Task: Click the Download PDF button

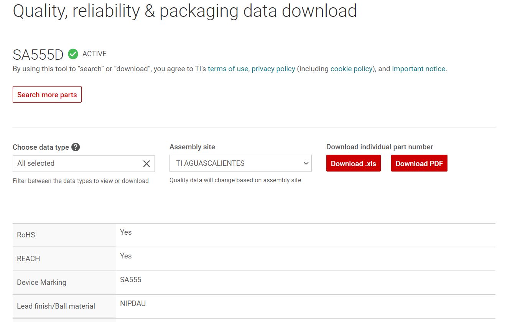Action: [419, 163]
